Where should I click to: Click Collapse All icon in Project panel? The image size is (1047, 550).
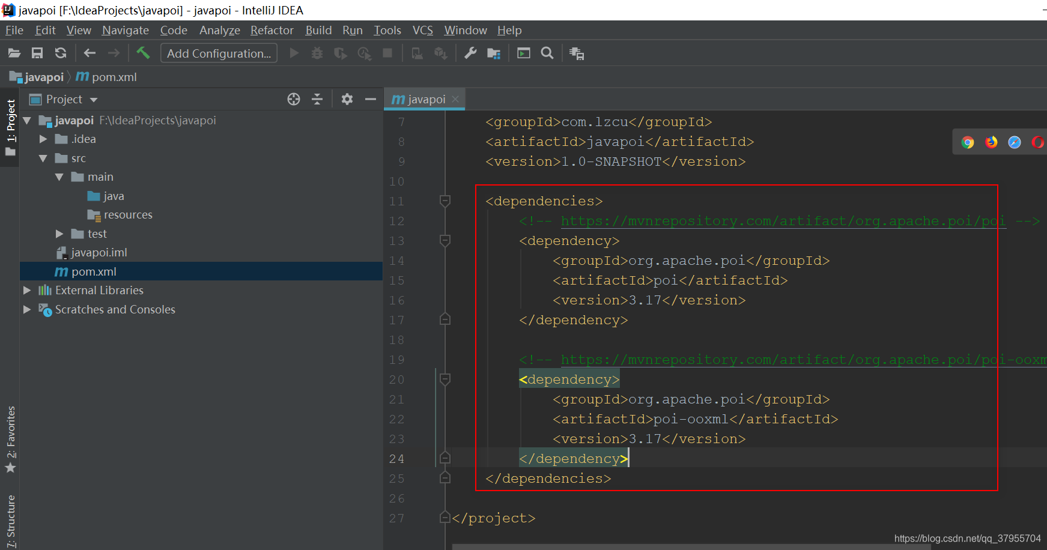coord(317,99)
